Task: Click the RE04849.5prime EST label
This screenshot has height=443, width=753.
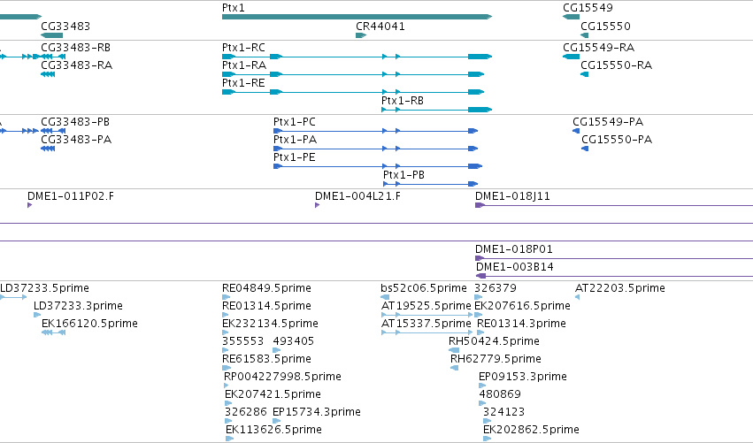Action: (266, 288)
